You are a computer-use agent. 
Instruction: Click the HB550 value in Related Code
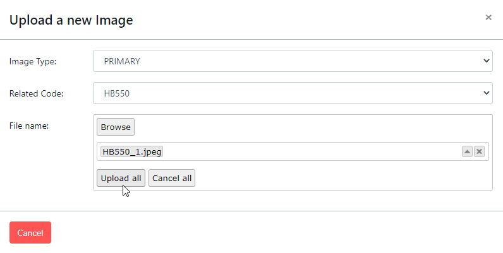(x=117, y=93)
